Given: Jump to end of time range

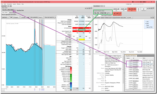Looking at the screenshot, I should (x=28, y=17).
